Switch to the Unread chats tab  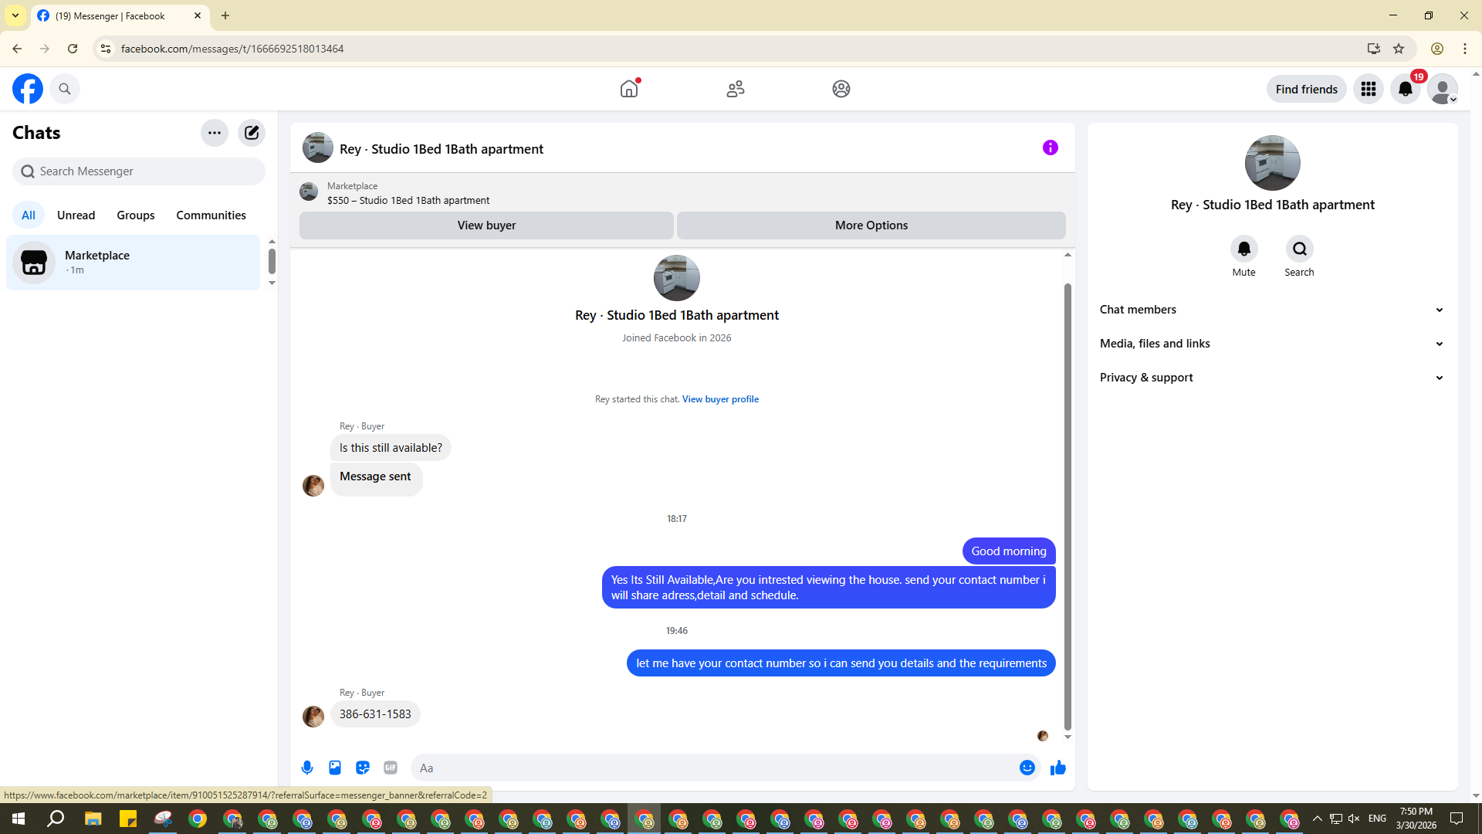click(x=76, y=215)
